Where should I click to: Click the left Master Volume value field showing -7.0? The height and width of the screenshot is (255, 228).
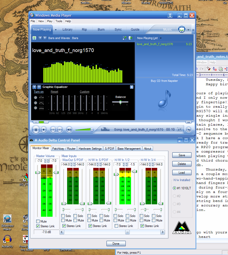pos(40,161)
